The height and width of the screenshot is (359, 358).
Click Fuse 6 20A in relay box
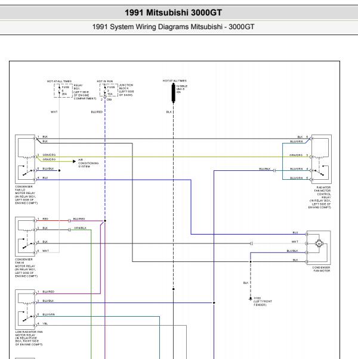pyautogui.click(x=63, y=90)
